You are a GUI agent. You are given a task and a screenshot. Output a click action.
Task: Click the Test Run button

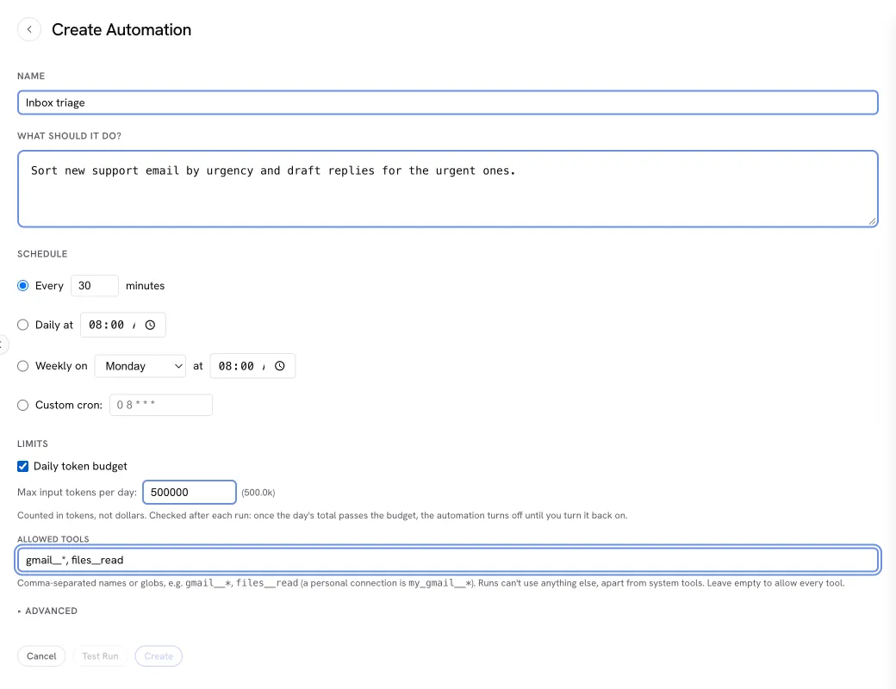(x=100, y=656)
